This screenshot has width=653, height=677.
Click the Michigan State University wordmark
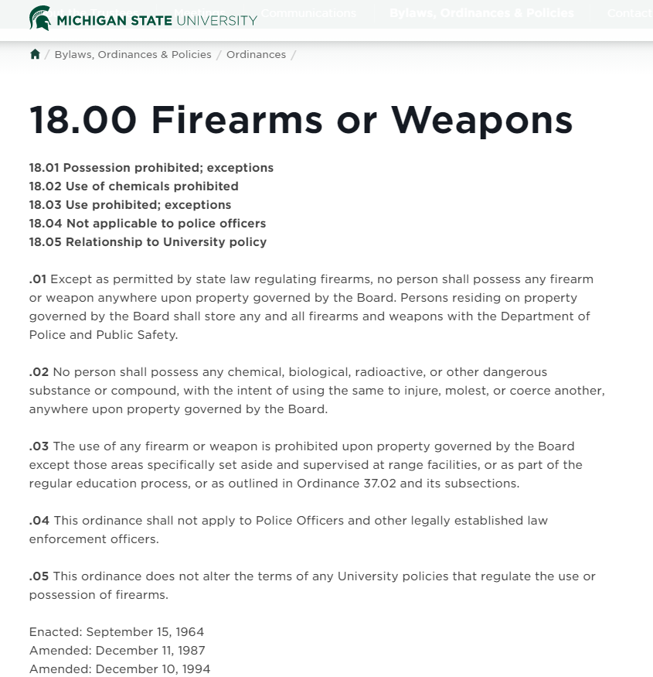156,19
